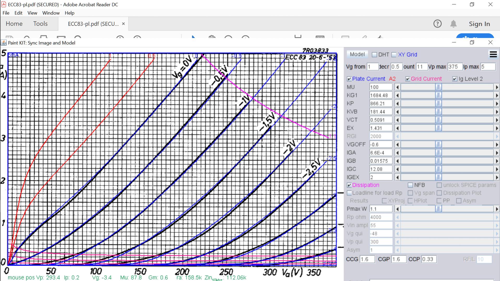Screen dimensions: 500x281
Task: Increase MU with right arrow
Action: [497, 87]
